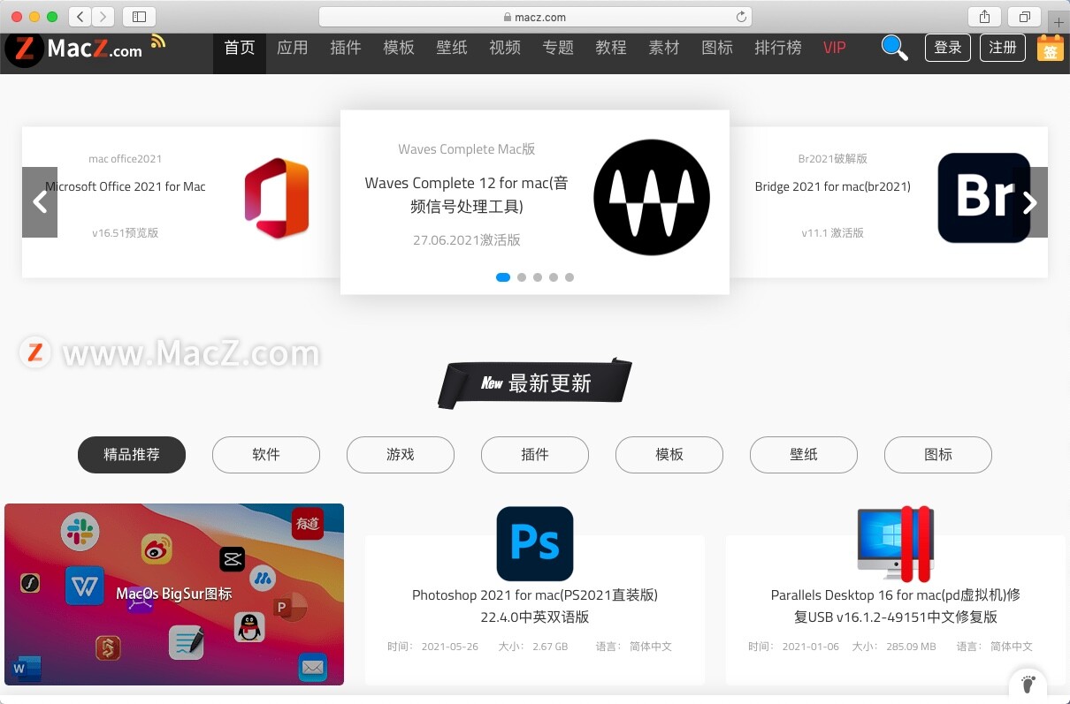The width and height of the screenshot is (1070, 704).
Task: Click the 285.09 MB size text
Action: pyautogui.click(x=911, y=647)
